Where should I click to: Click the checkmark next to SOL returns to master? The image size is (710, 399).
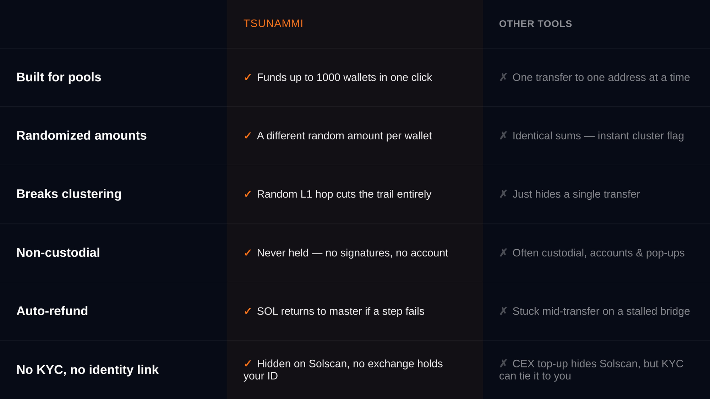click(248, 311)
